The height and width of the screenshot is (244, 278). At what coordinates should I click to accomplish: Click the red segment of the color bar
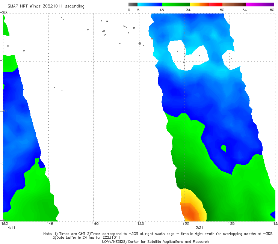[x=216, y=5]
